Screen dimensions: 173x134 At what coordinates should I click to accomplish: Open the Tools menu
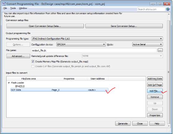coord(13,8)
